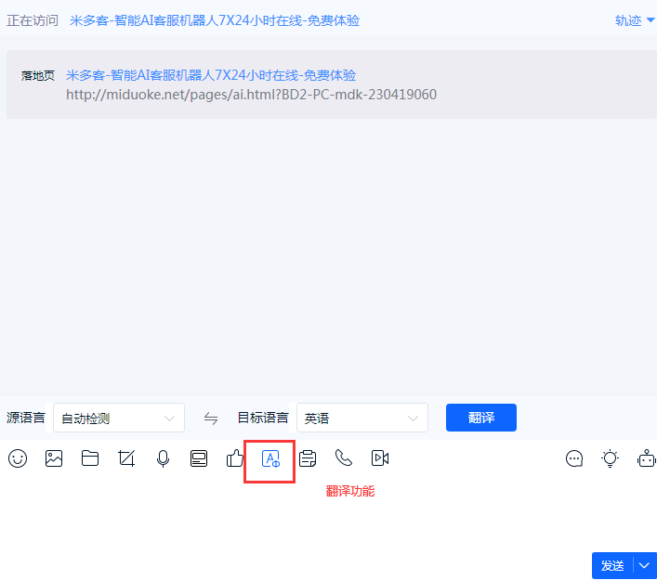Open the card message icon

click(x=199, y=458)
